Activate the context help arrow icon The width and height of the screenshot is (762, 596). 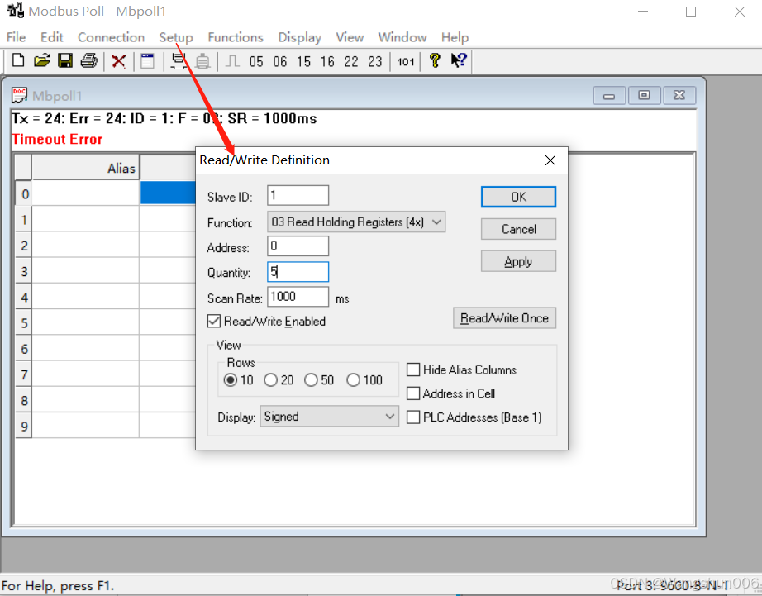coord(458,61)
